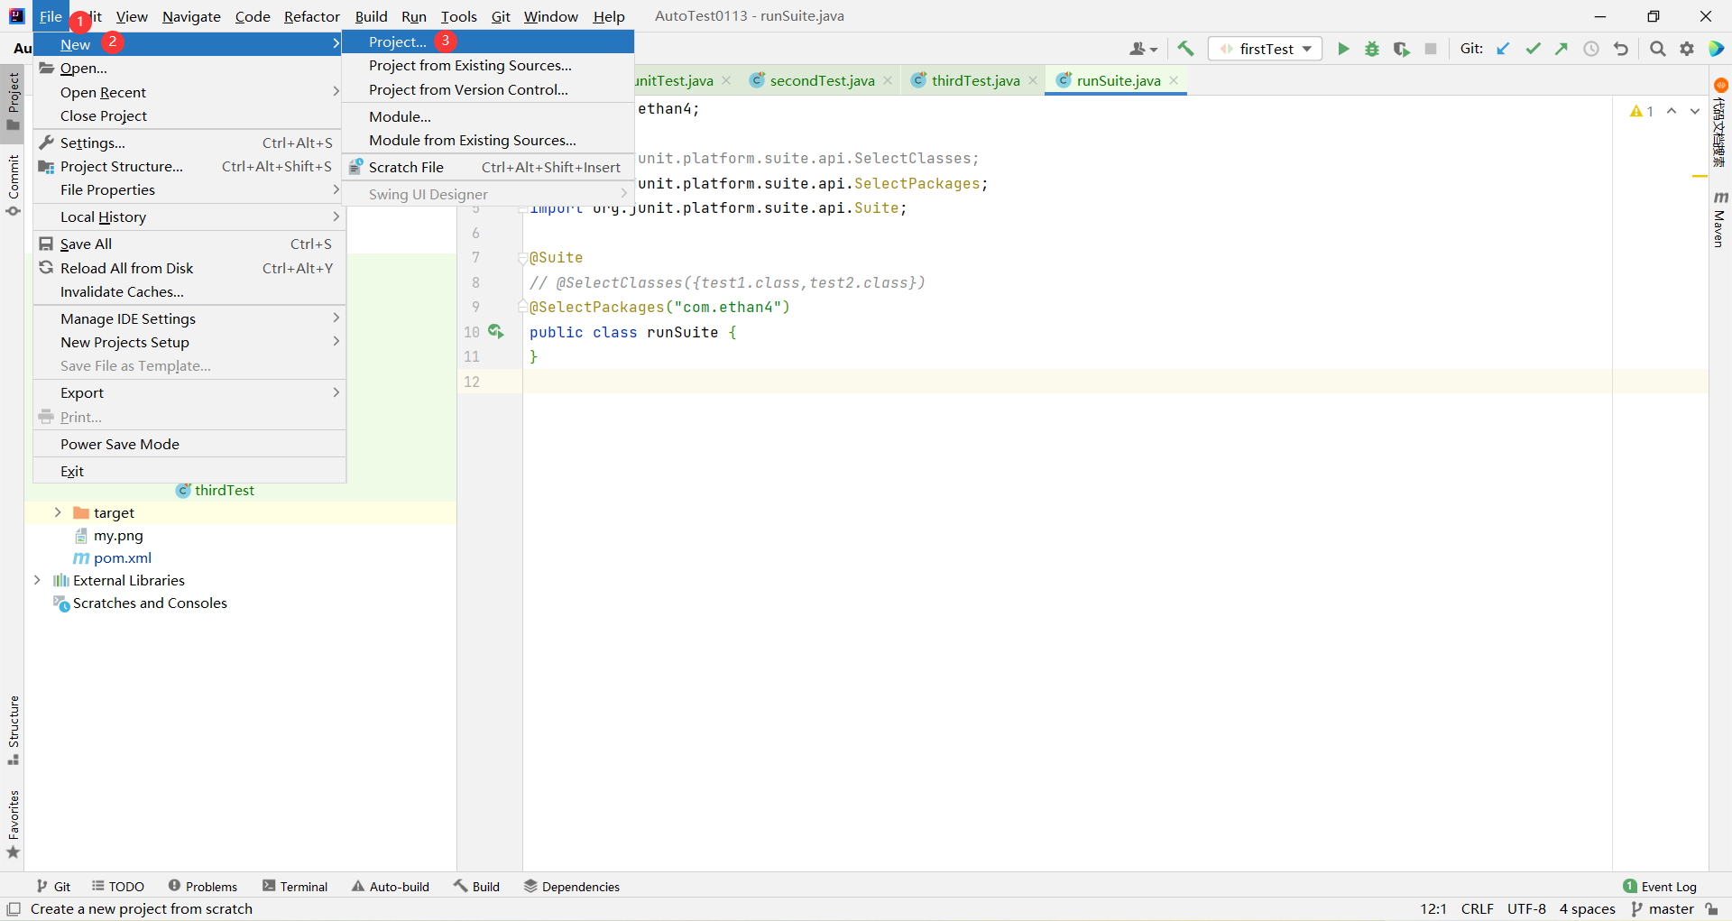Click Invalidate Caches... menu entry
This screenshot has height=921, width=1732.
pos(189,291)
